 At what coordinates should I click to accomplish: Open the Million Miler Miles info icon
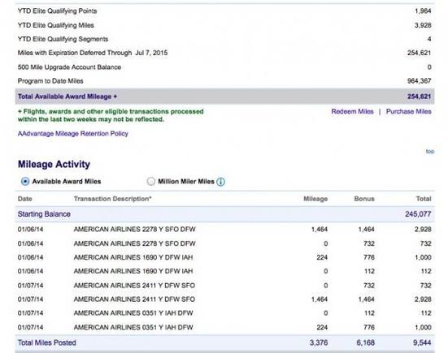click(220, 182)
